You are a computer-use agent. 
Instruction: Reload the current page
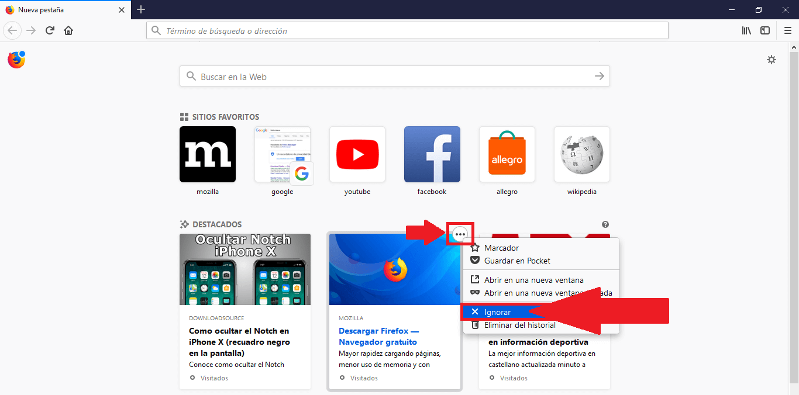coord(50,30)
